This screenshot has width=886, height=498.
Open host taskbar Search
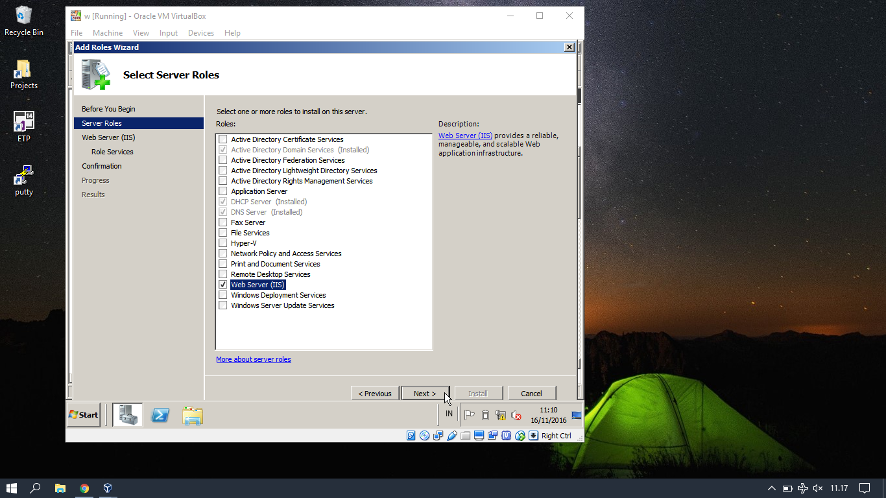click(x=36, y=488)
